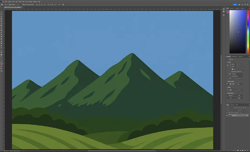Select the Horizontal Type tool
The image size is (250, 152).
click(1, 48)
